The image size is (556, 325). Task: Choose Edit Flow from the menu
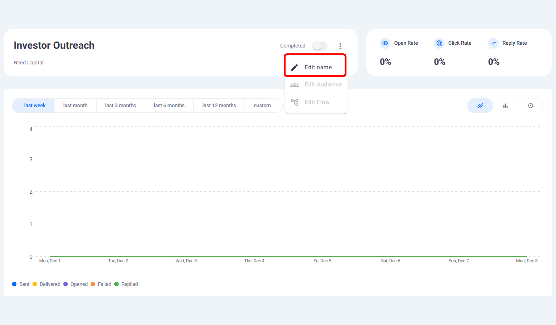[317, 102]
